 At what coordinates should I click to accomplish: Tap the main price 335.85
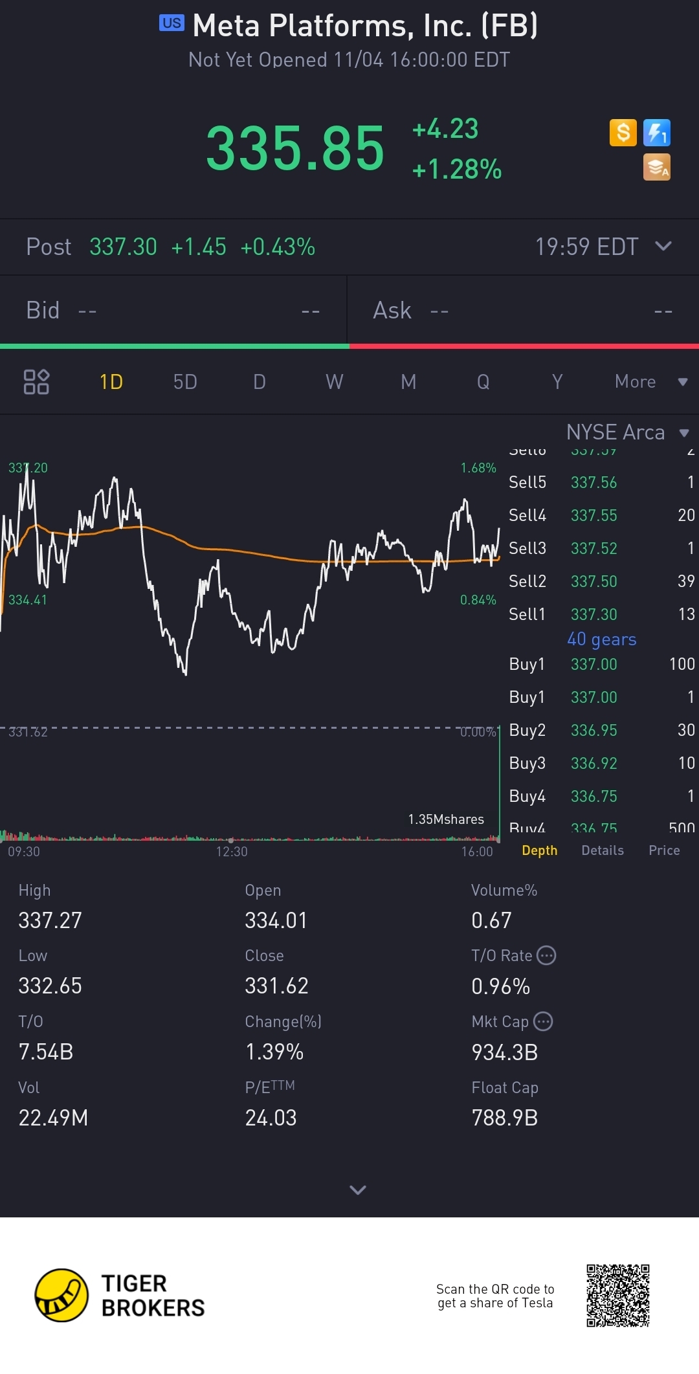pyautogui.click(x=295, y=149)
